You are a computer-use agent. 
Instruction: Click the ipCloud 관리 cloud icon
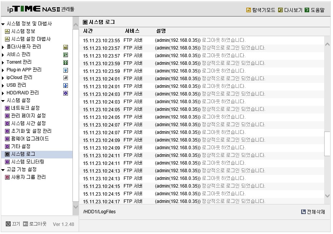click(x=66, y=78)
